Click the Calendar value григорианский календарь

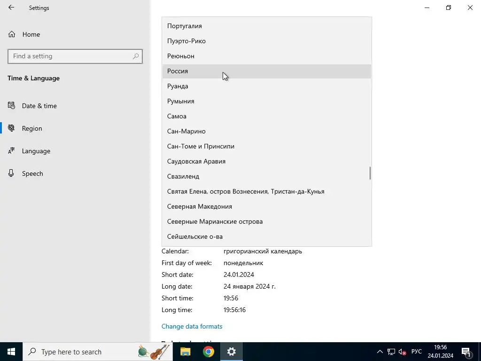[x=263, y=251]
